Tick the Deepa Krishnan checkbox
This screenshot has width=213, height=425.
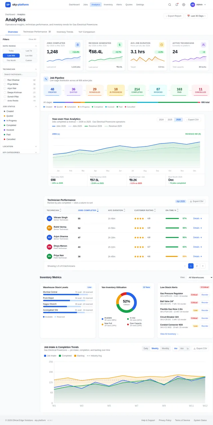[5, 93]
